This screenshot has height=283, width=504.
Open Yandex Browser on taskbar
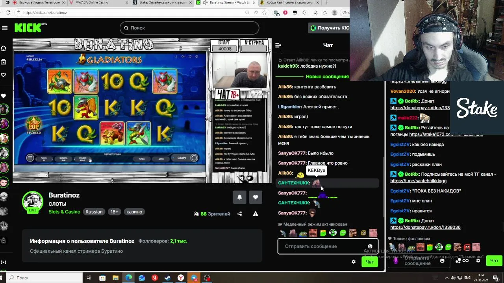pyautogui.click(x=181, y=278)
